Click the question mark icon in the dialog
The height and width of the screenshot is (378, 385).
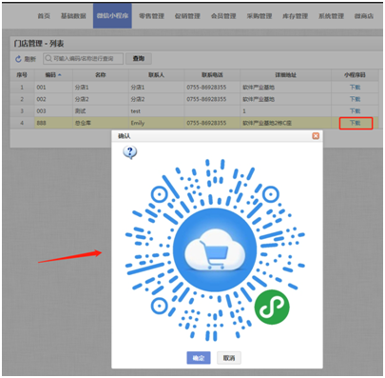click(x=130, y=152)
